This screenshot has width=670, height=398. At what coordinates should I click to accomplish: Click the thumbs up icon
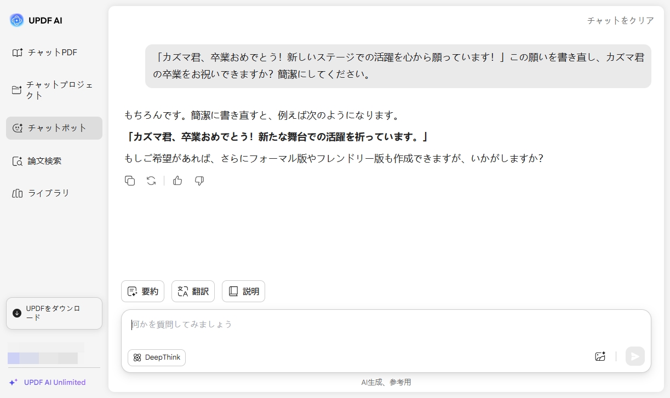[x=177, y=181]
